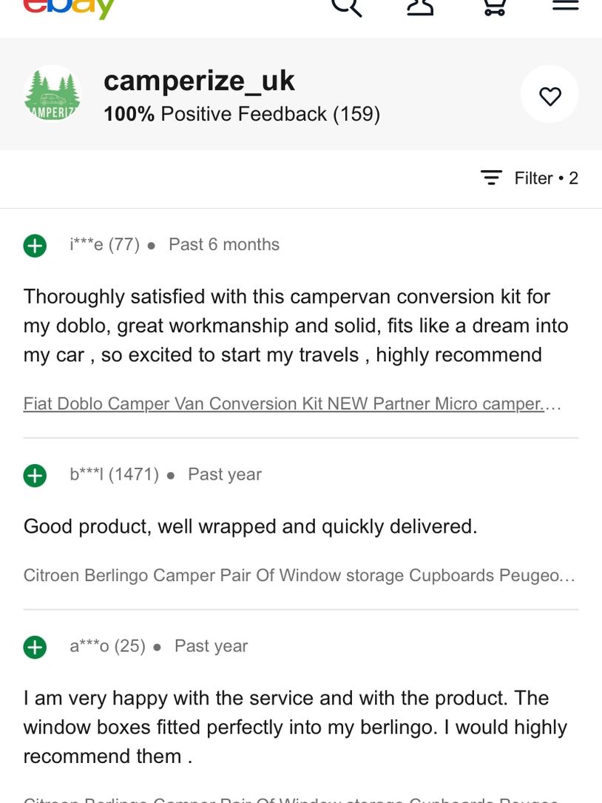Tap reviewer i***e (77) username

coord(105,244)
